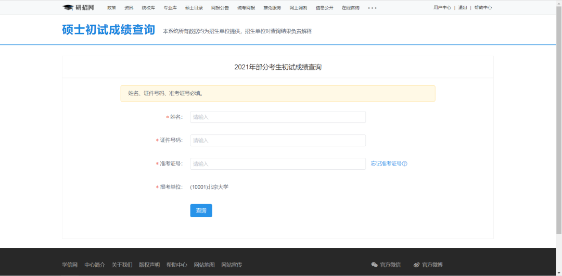Open 网上调剂 in the top navigation
This screenshot has height=276, width=562.
pyautogui.click(x=298, y=8)
